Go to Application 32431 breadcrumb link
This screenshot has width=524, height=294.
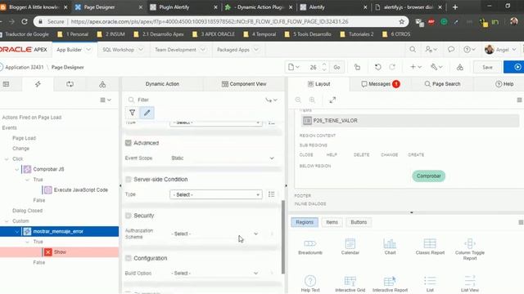pos(25,67)
